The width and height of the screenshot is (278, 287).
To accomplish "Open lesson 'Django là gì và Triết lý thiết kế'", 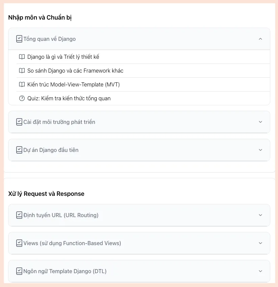I will 63,57.
